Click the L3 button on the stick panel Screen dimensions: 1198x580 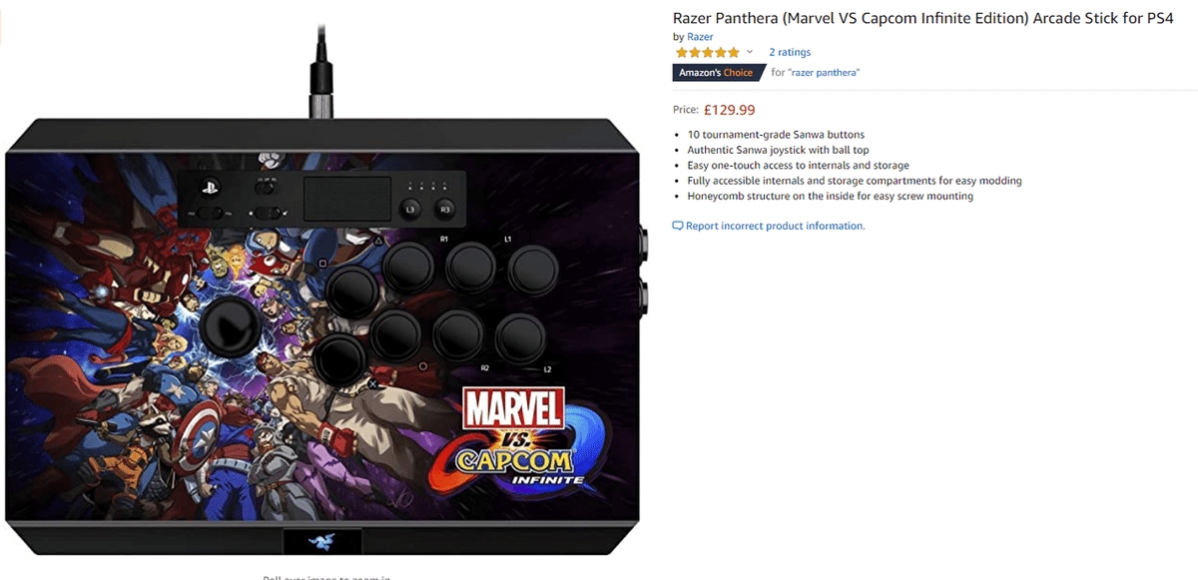(411, 210)
